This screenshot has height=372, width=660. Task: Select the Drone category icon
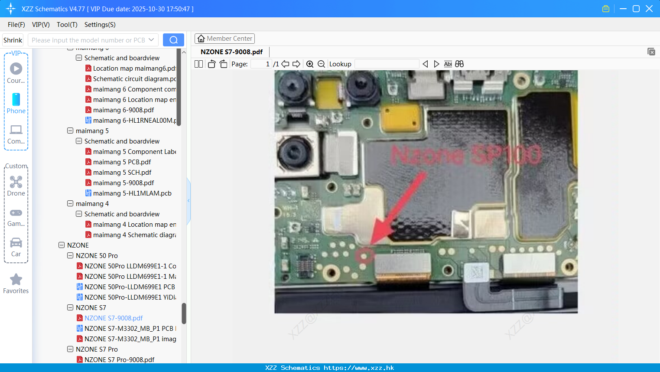(x=16, y=186)
